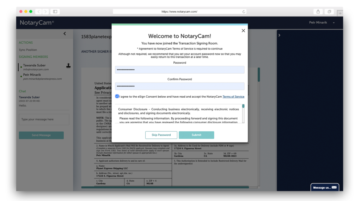Click the Welcome to NotaryCam heading
This screenshot has width=361, height=201.
179,36
